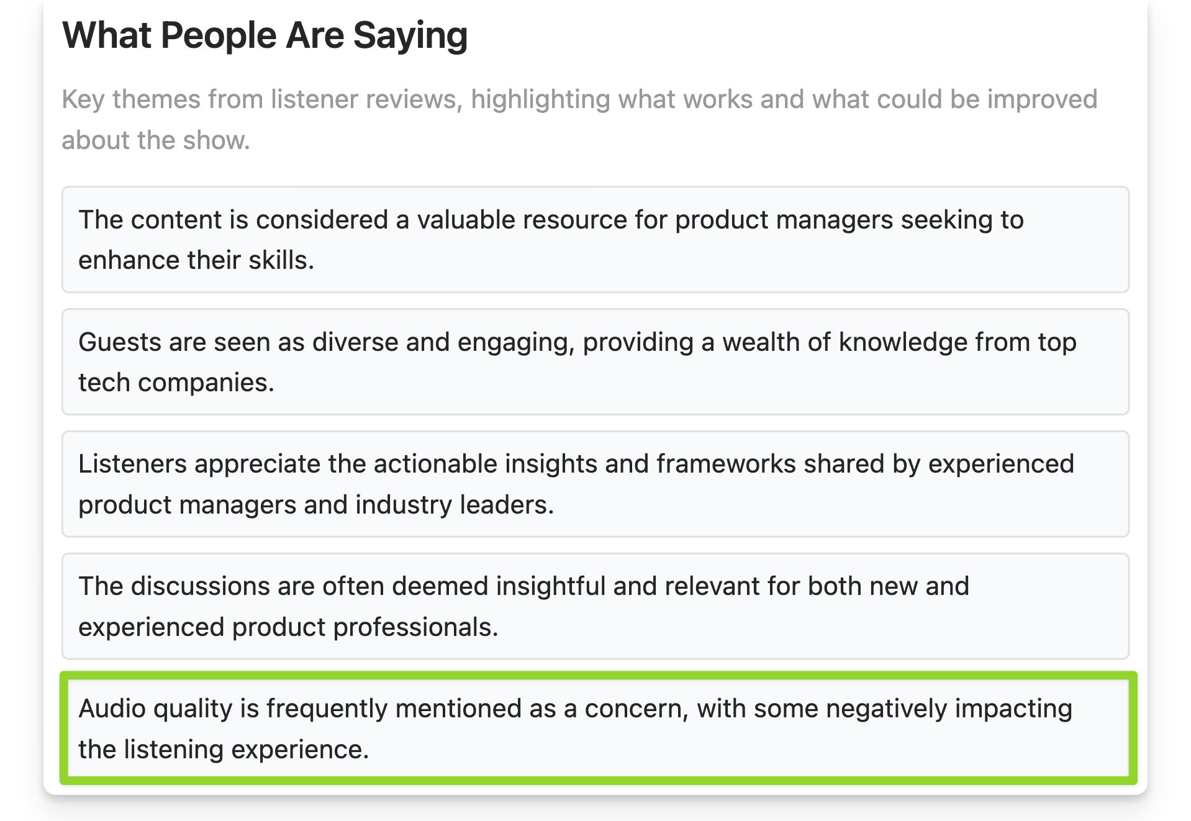1191x821 pixels.
Task: Click 'enhance their skills.' text in first card
Action: pyautogui.click(x=196, y=260)
